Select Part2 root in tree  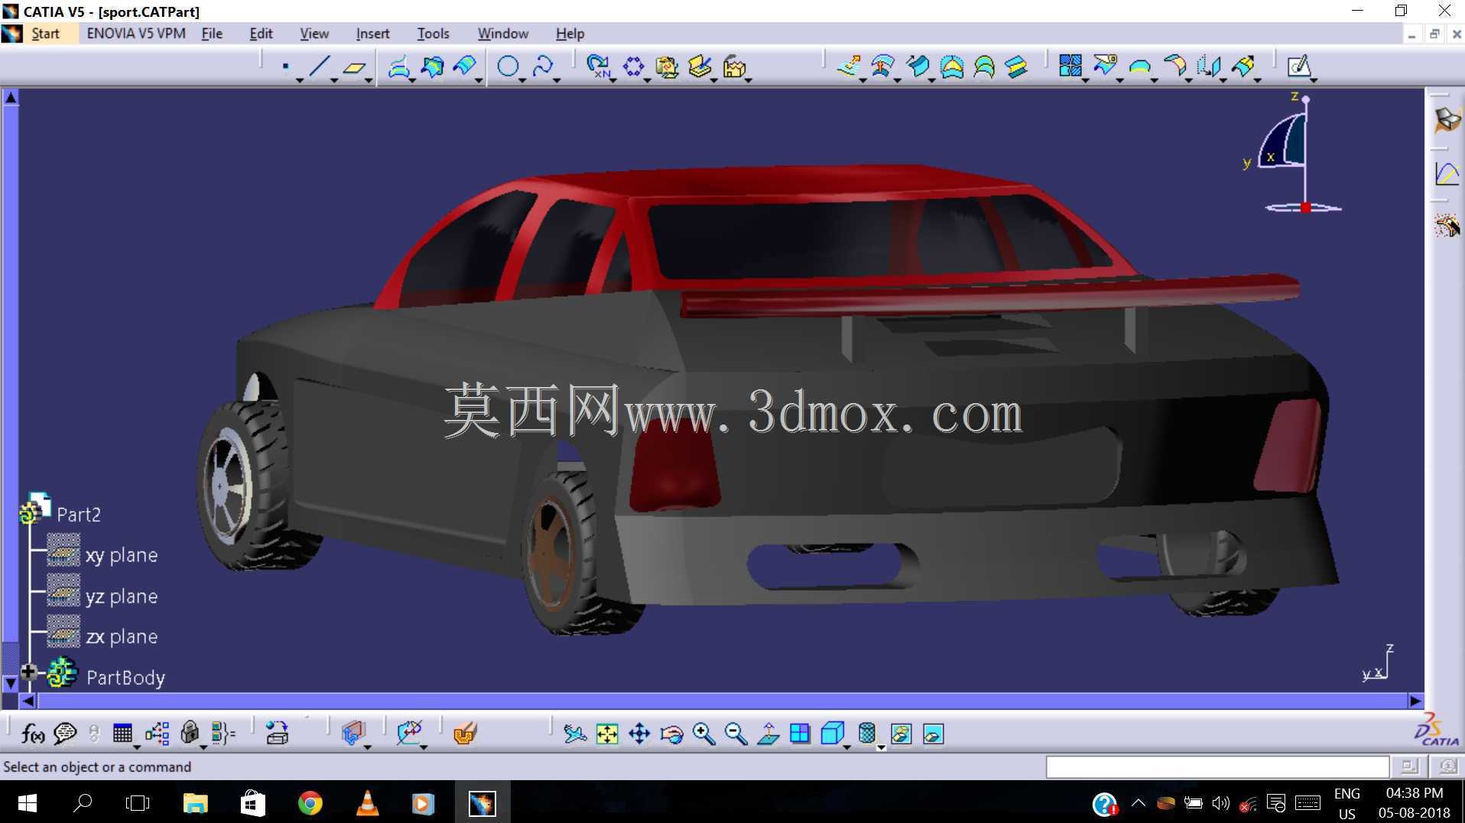pyautogui.click(x=78, y=514)
